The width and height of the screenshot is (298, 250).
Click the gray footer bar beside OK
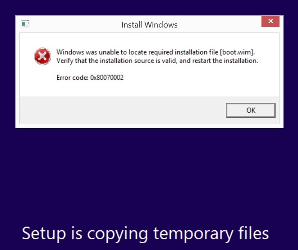point(123,111)
